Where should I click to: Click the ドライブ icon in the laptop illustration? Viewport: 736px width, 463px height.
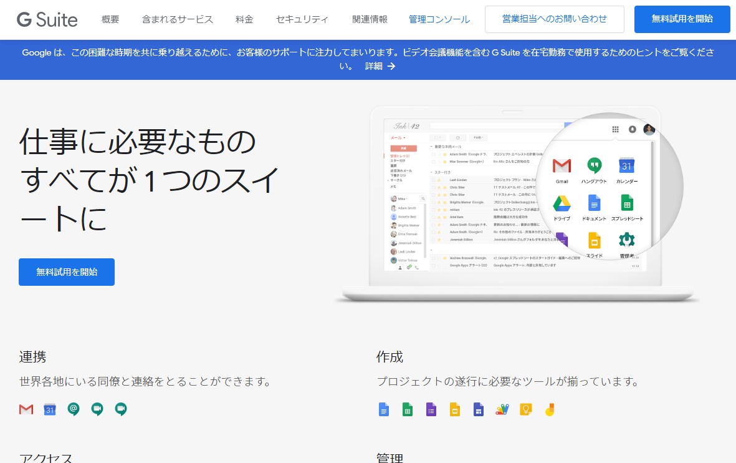click(x=562, y=203)
